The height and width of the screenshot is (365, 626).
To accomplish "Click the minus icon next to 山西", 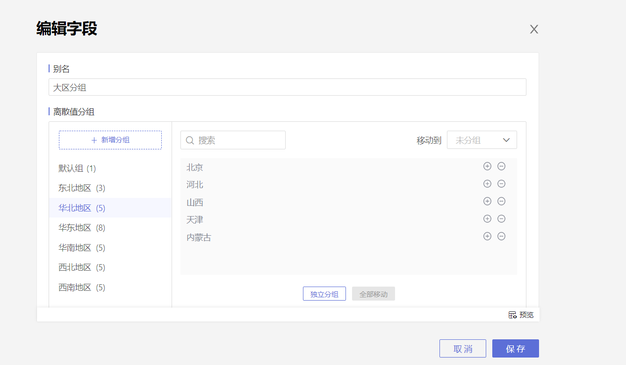I will 501,201.
